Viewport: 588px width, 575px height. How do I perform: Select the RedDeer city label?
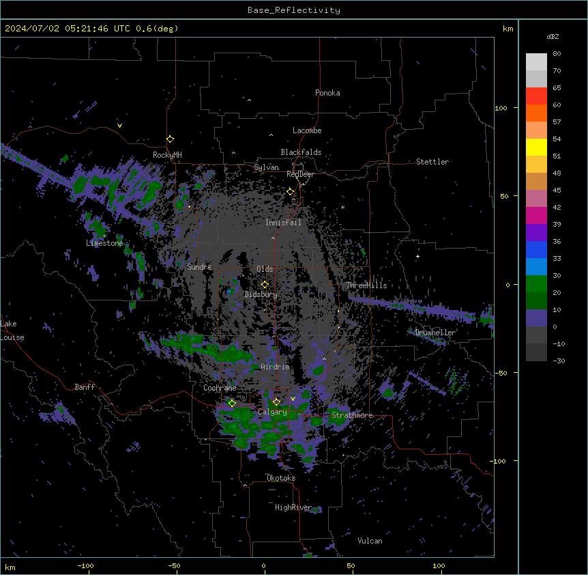[x=300, y=174]
